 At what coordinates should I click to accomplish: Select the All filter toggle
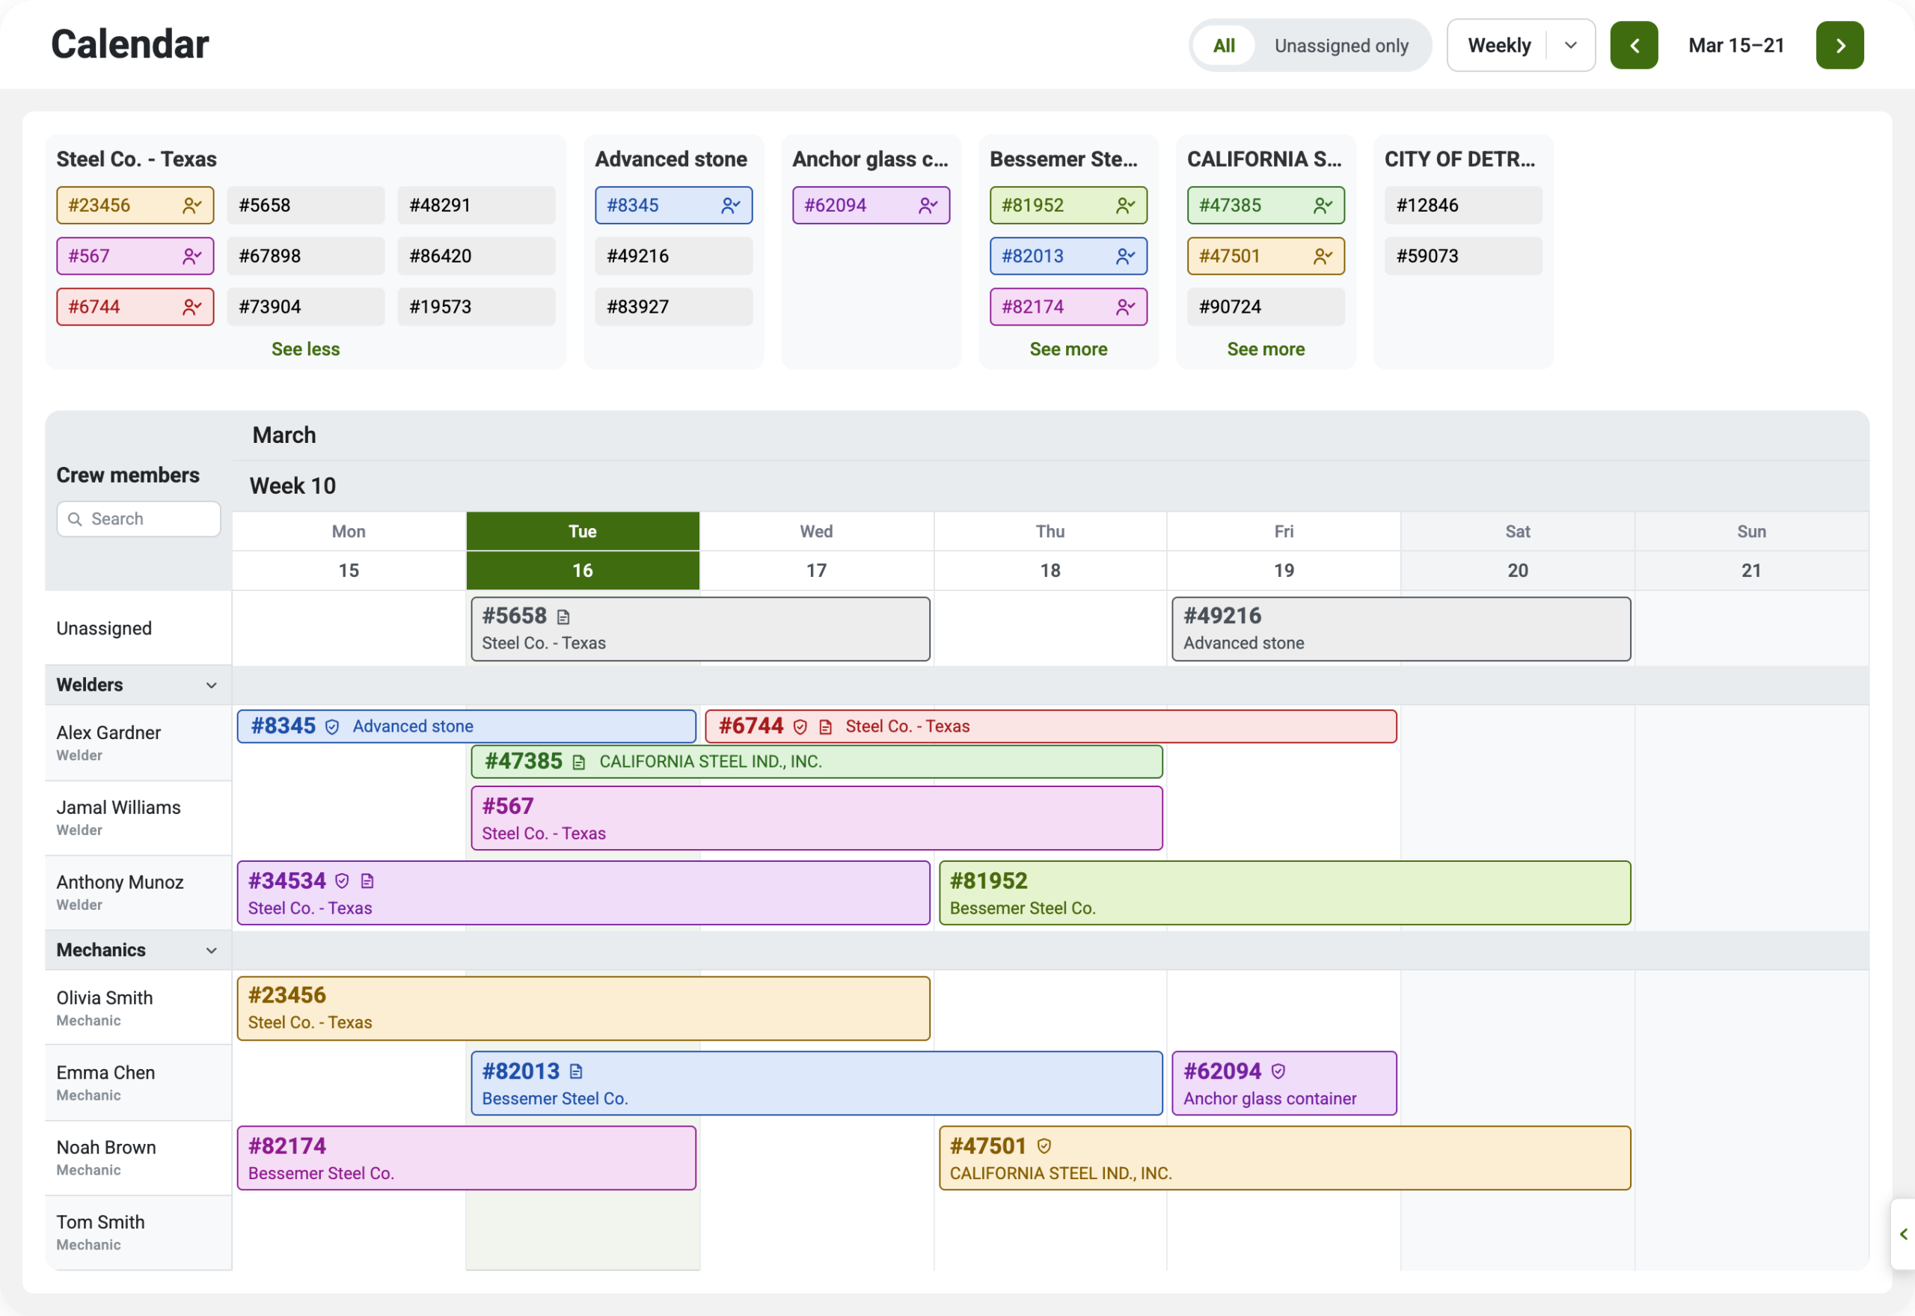click(1223, 46)
